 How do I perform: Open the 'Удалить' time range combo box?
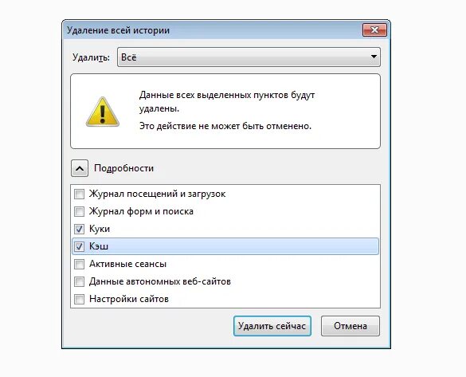tap(249, 57)
